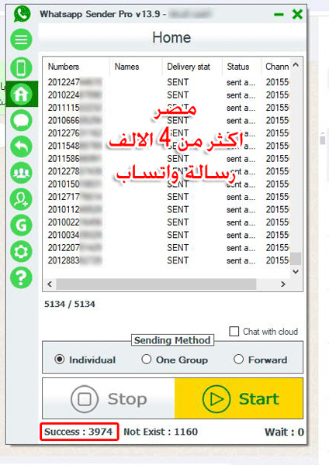Sort by the Status column header
This screenshot has width=329, height=465.
[238, 67]
